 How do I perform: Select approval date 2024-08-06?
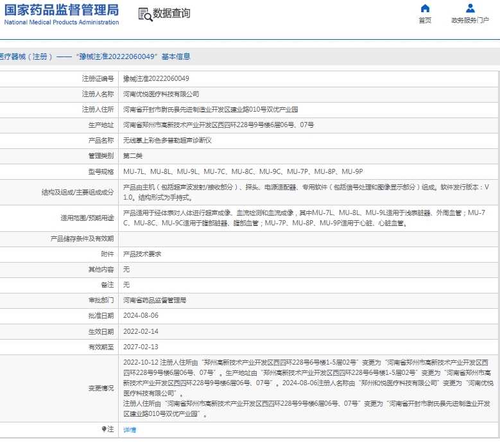141,315
